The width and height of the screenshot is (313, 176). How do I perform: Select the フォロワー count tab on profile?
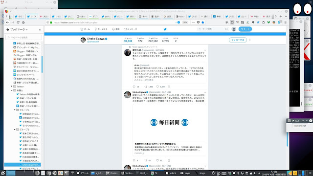[153, 40]
